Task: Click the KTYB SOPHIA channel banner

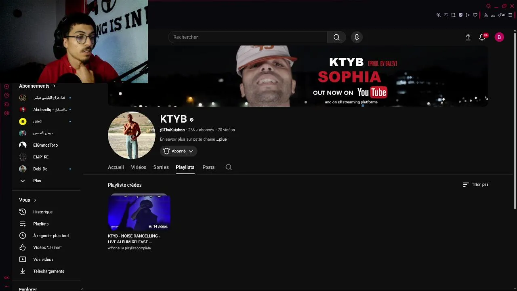Action: tap(298, 76)
